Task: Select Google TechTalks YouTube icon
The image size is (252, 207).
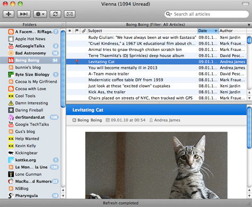Action: coord(11,124)
